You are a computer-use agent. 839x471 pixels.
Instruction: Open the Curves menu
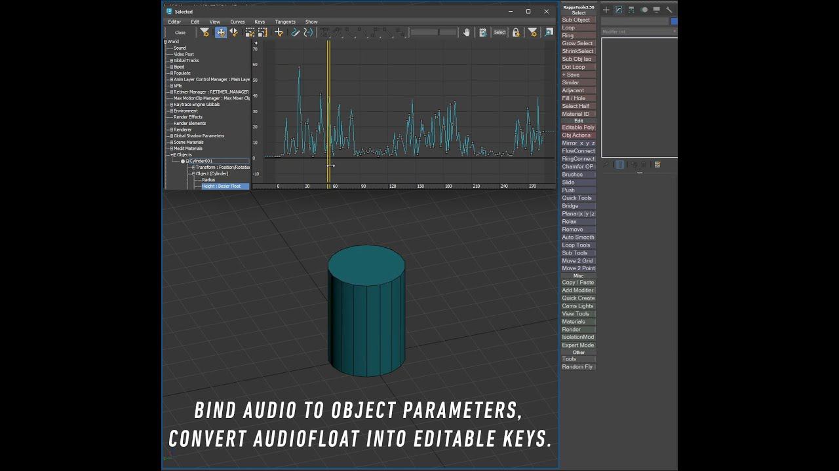237,22
